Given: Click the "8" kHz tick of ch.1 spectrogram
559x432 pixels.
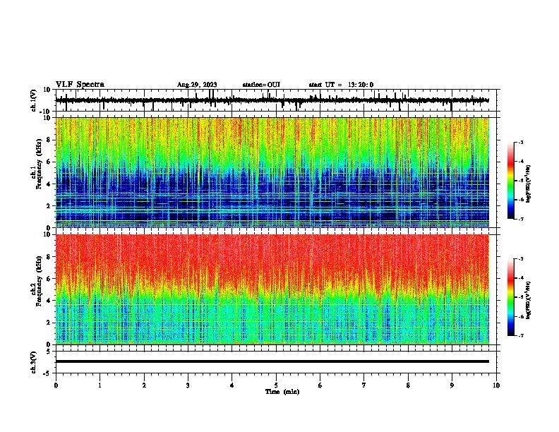Looking at the screenshot, I should point(49,140).
